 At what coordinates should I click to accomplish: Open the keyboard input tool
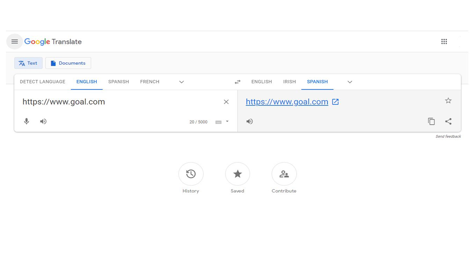pyautogui.click(x=218, y=122)
